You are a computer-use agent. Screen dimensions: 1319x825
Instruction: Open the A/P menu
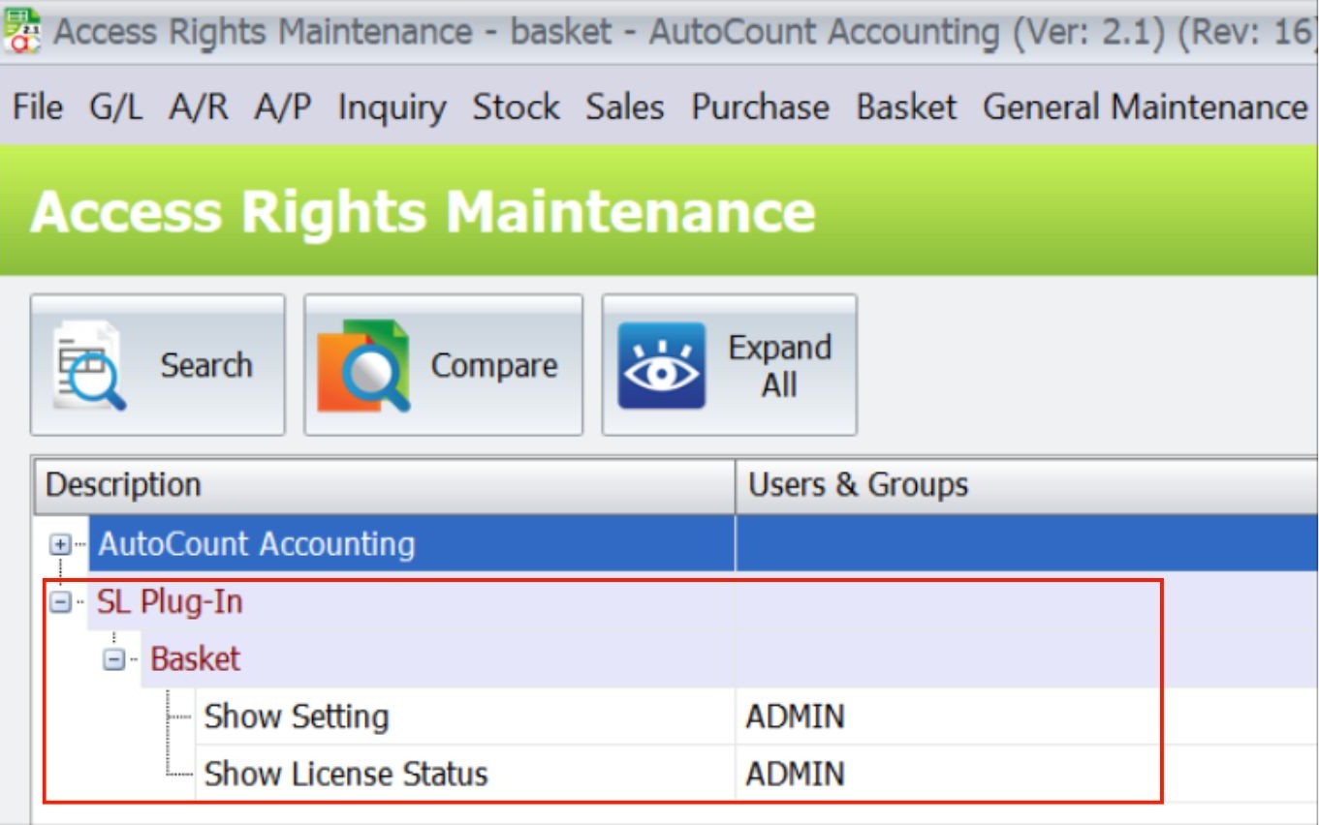point(282,107)
